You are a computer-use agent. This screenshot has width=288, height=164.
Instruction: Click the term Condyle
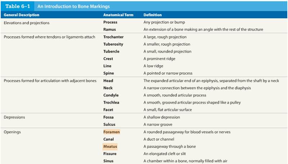point(111,95)
